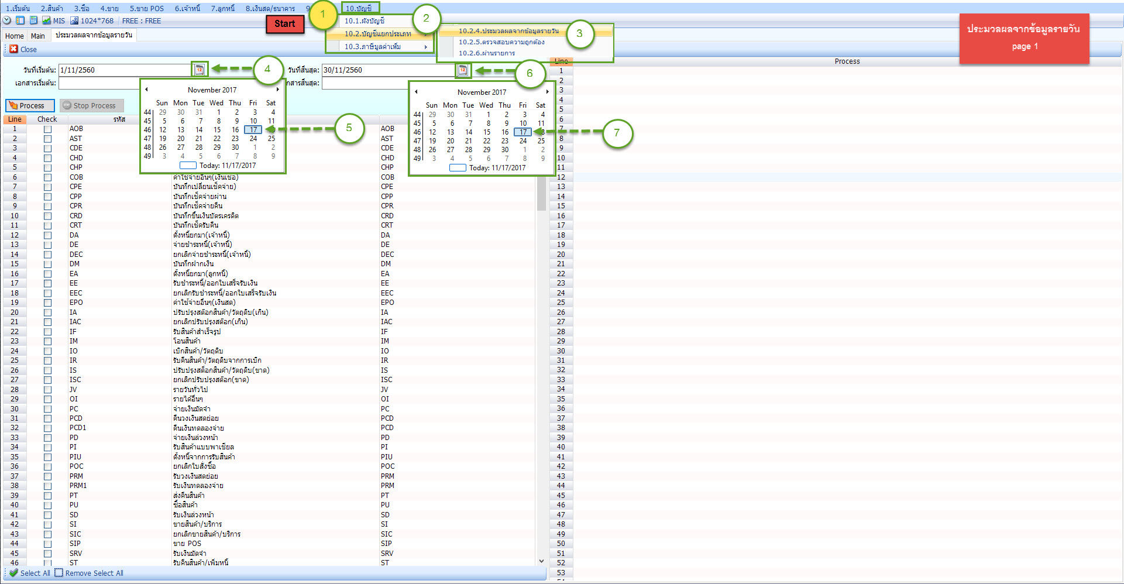Expand the 10.3.ภาษีมูลค่าเพิ่ม submenu

pos(380,47)
